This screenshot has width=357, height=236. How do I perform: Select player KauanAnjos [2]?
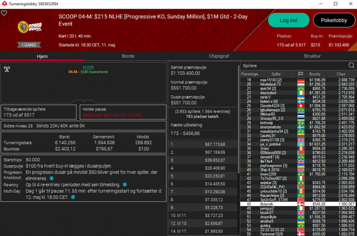[298, 196]
